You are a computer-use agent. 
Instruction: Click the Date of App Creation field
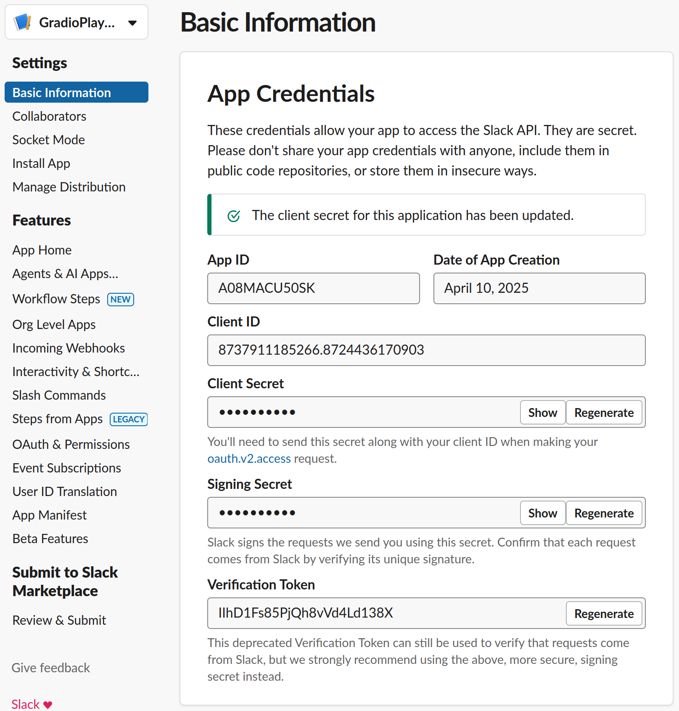tap(539, 288)
